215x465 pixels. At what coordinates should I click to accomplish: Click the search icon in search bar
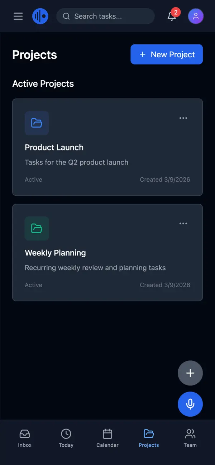[x=66, y=16]
